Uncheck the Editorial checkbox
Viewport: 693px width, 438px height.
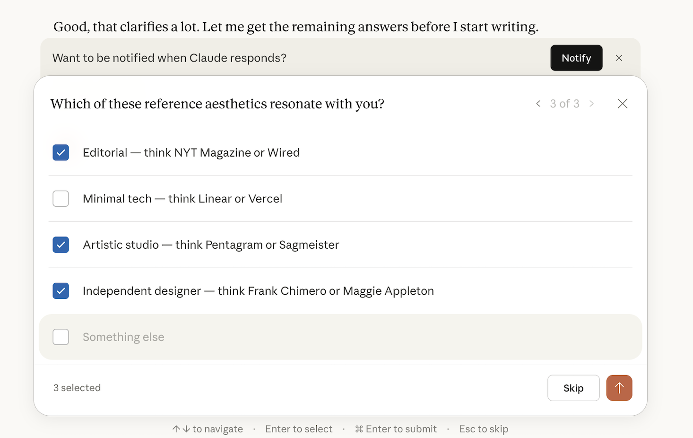[x=61, y=153]
